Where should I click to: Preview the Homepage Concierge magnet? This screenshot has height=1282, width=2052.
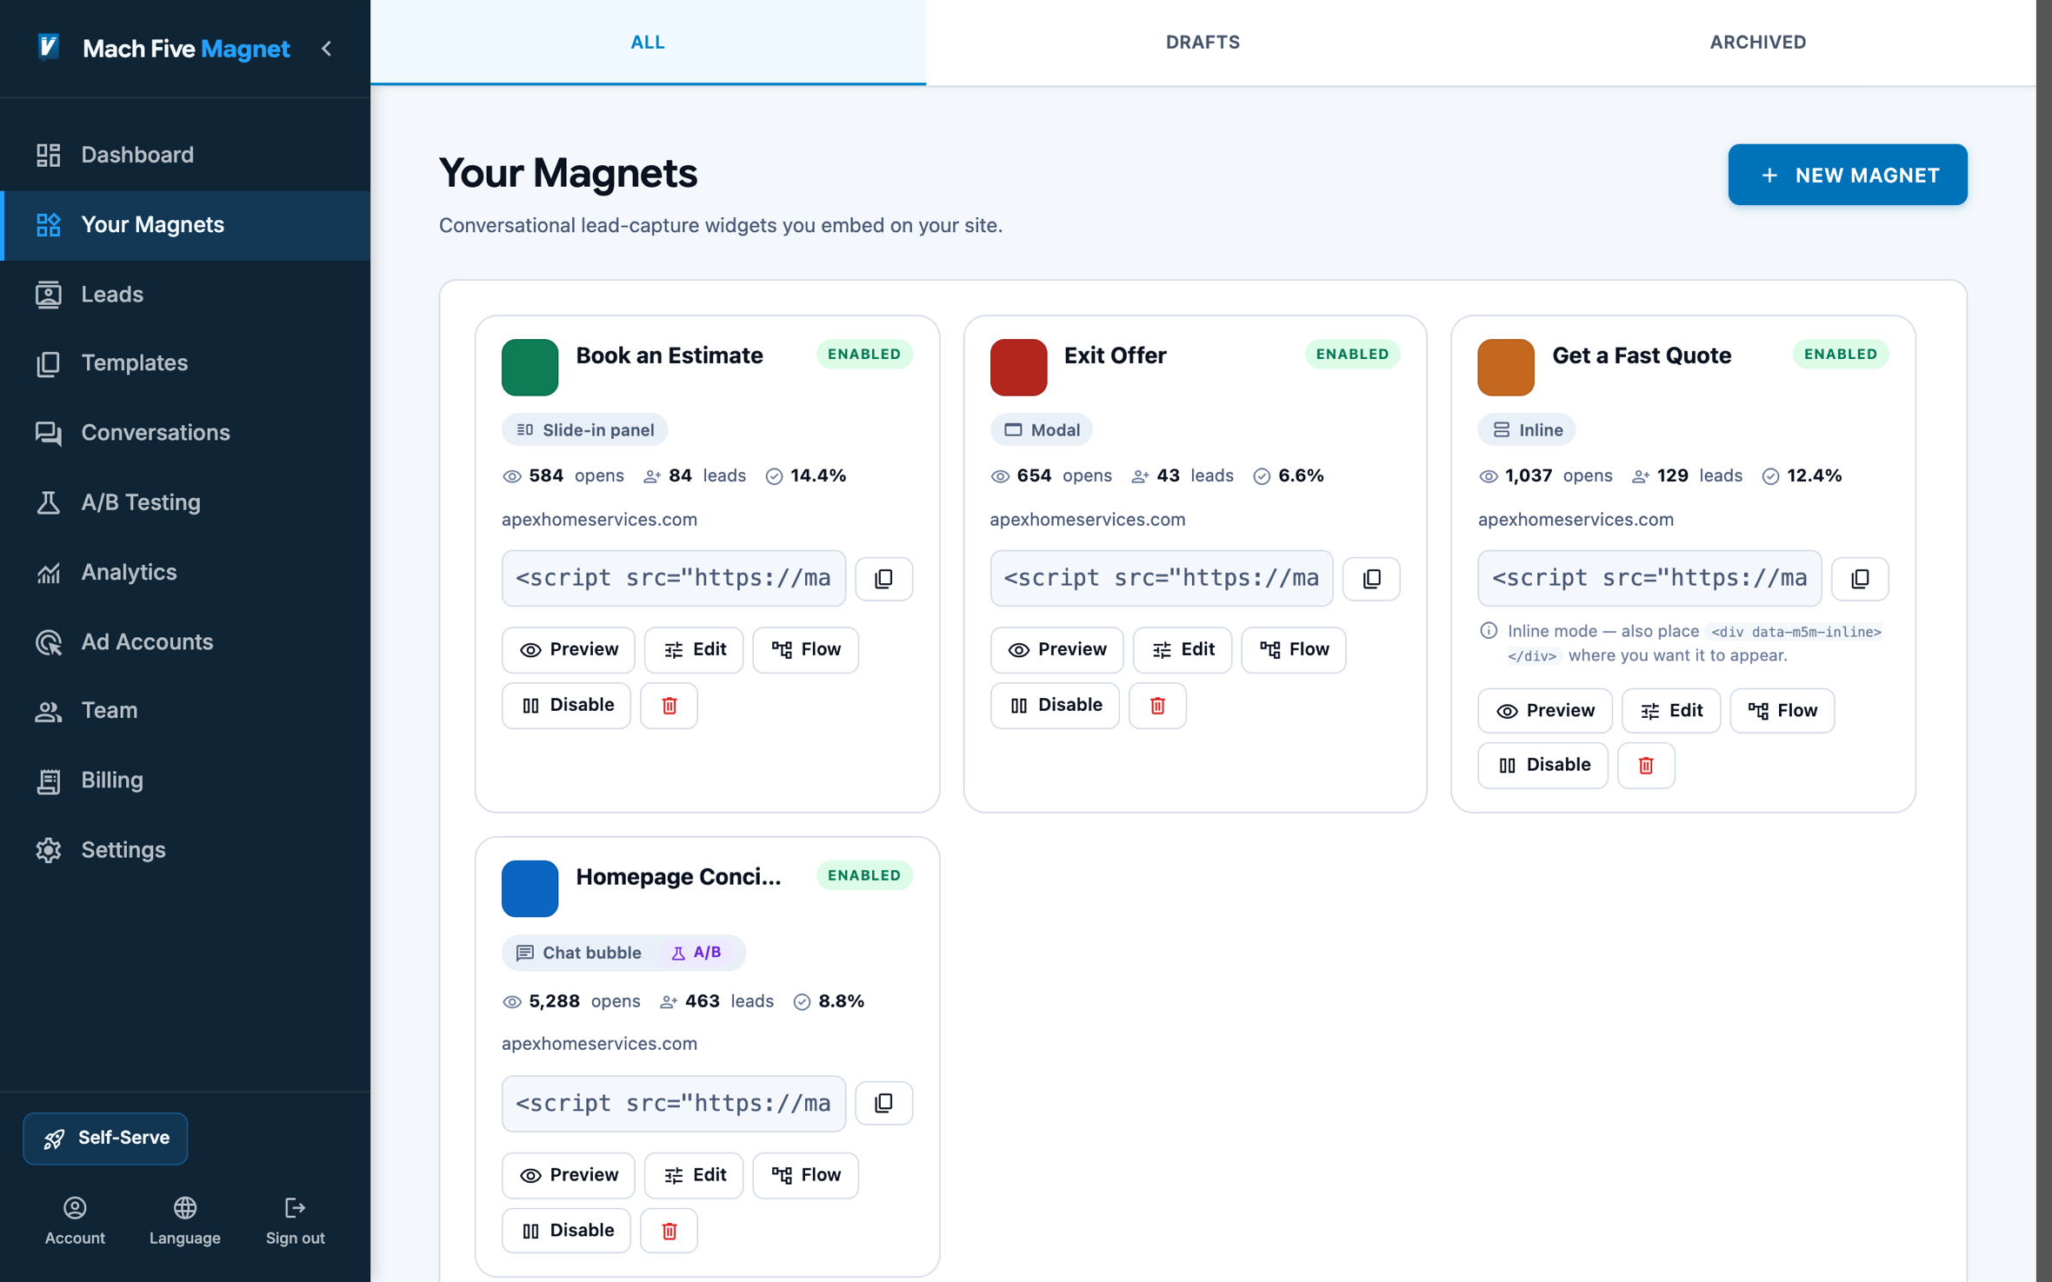tap(569, 1176)
